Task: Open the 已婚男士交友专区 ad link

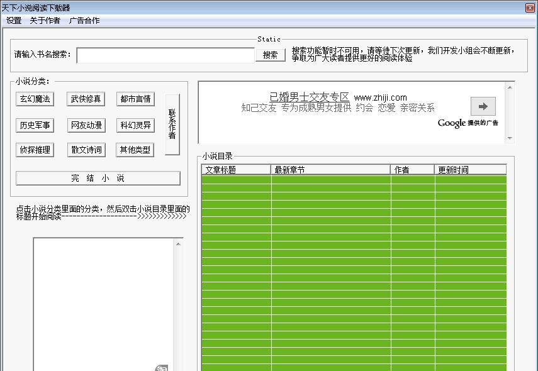Action: tap(309, 97)
